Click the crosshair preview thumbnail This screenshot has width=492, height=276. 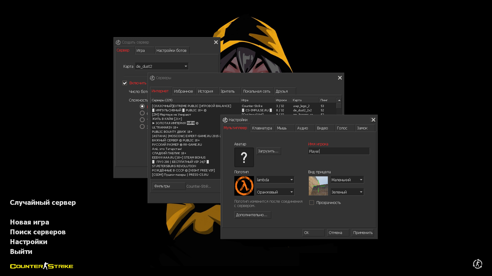(x=318, y=186)
